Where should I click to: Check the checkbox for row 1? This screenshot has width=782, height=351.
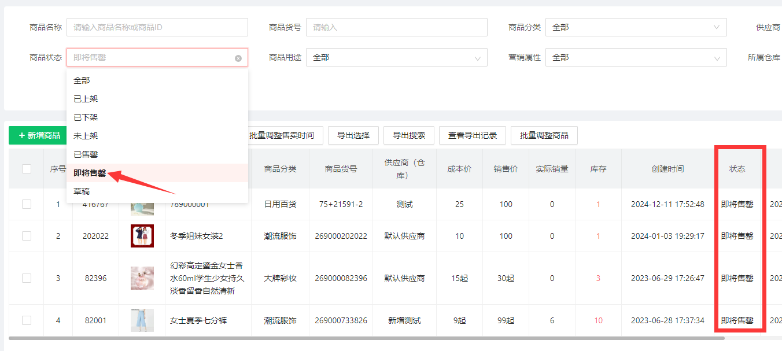(x=27, y=204)
